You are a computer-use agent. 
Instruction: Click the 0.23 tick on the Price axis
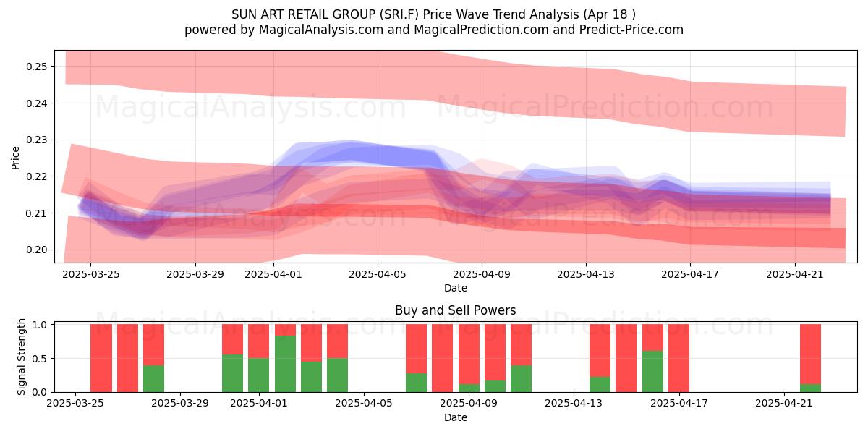point(38,140)
